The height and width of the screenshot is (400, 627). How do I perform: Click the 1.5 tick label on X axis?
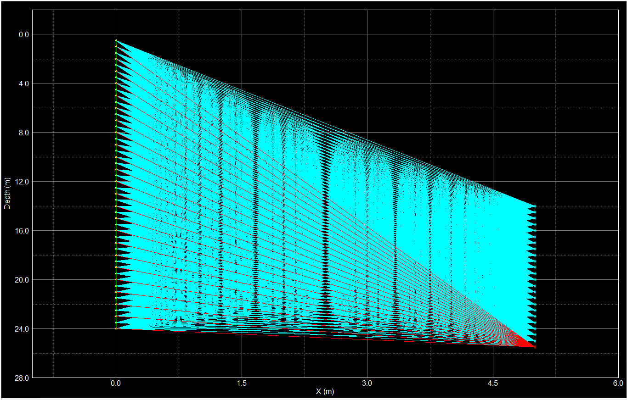[242, 383]
